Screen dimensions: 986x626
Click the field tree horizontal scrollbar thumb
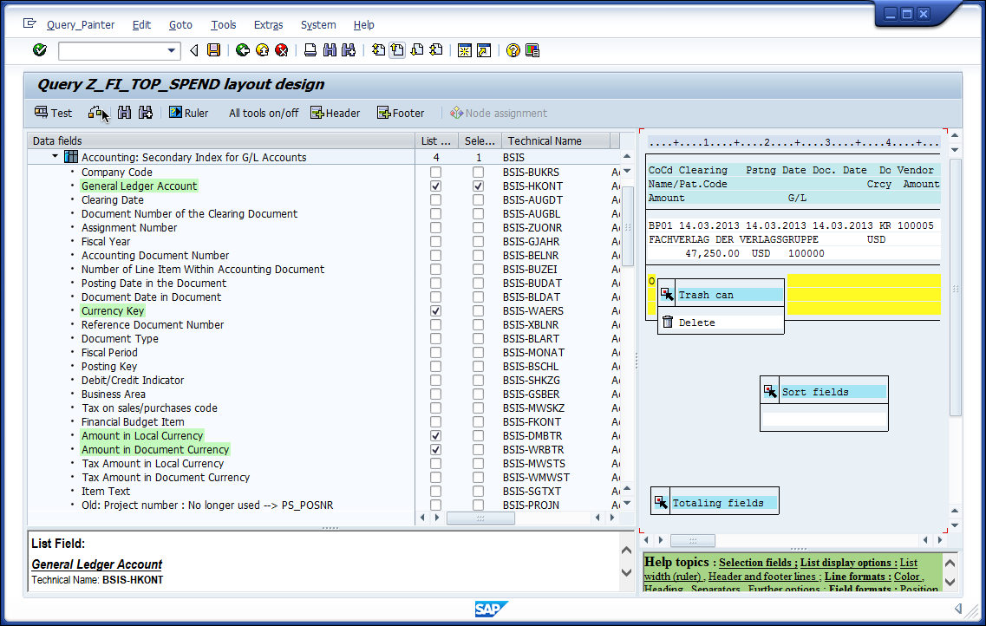[x=480, y=518]
